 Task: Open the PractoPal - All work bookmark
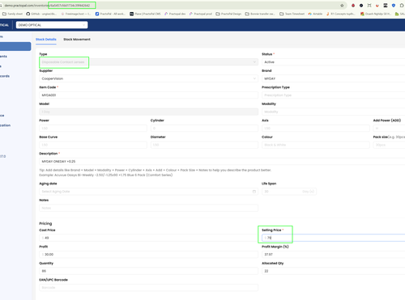coord(110,14)
